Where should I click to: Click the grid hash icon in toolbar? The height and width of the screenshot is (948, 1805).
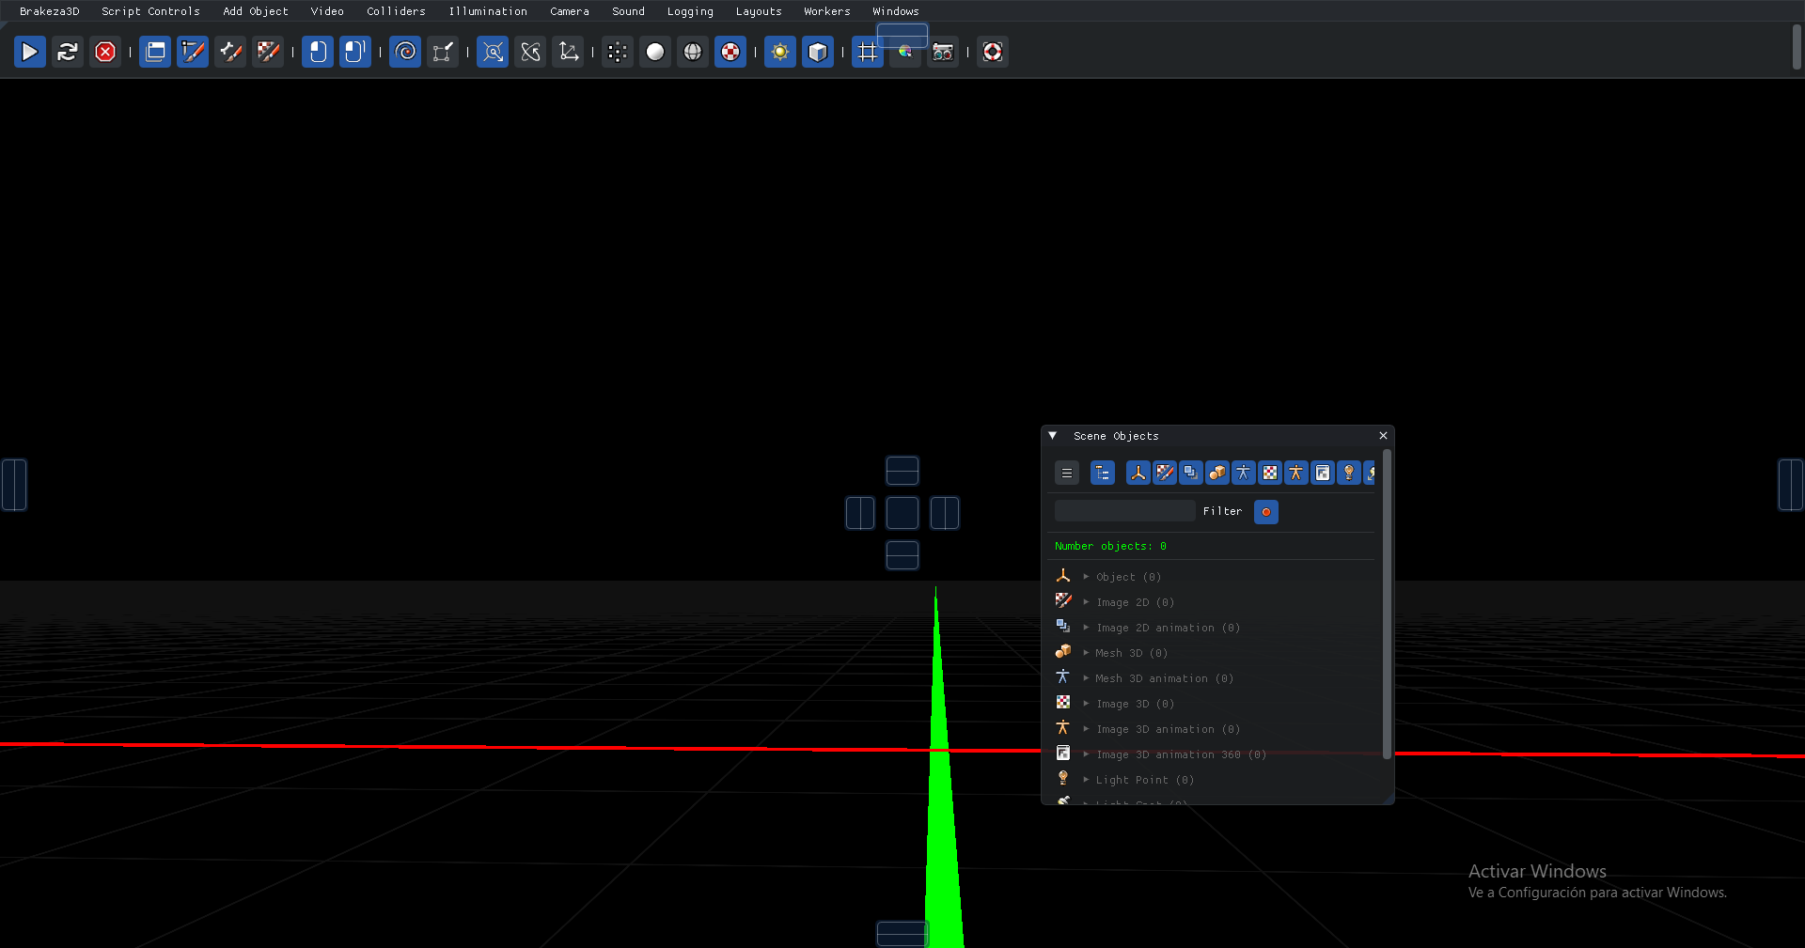867,52
